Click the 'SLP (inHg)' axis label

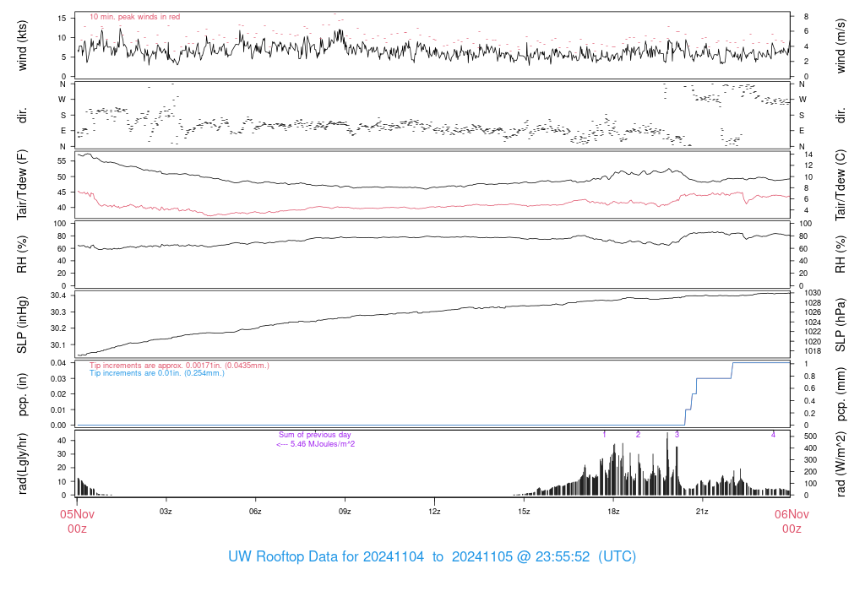(x=23, y=325)
